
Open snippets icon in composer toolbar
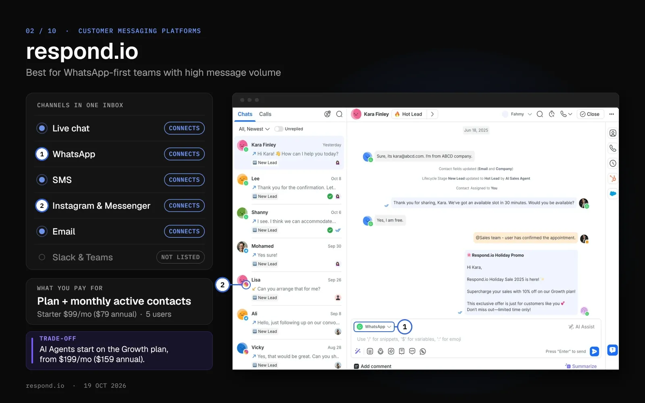point(402,351)
